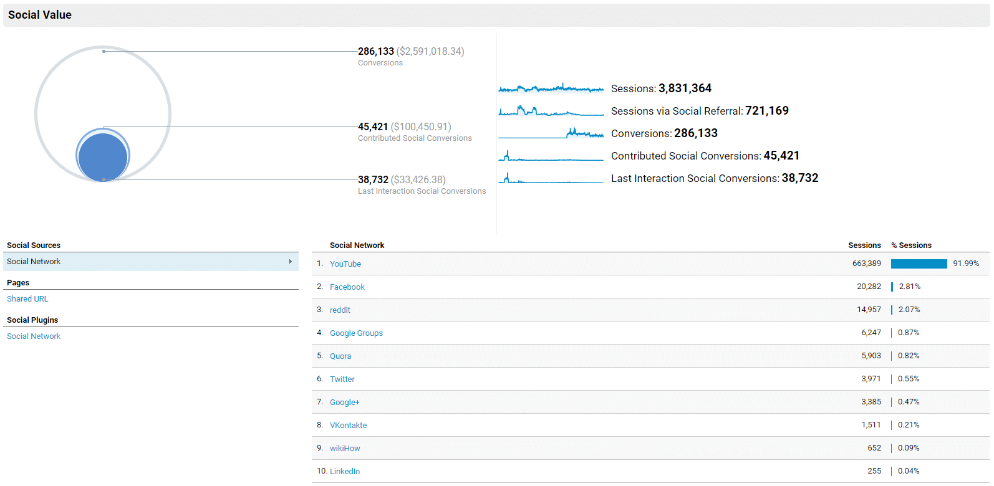994x486 pixels.
Task: Open the Google+ network entry
Action: [x=344, y=403]
